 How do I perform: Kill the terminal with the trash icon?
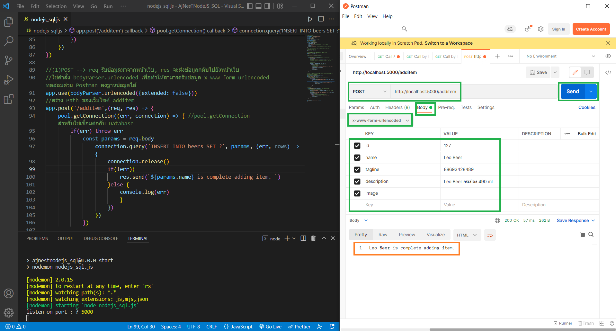[x=313, y=238]
